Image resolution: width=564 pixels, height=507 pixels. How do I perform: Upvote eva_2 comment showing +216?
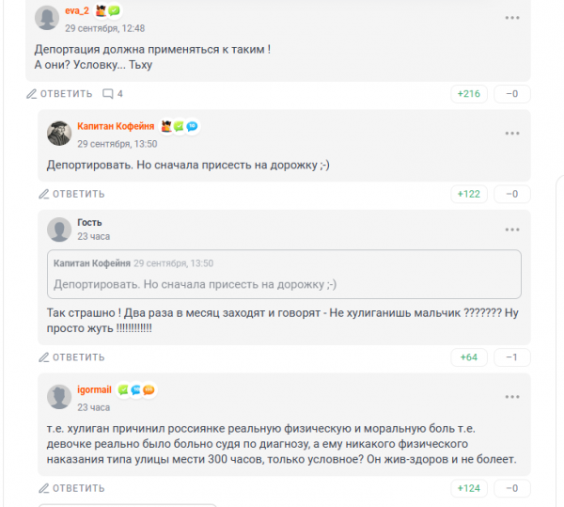pos(468,94)
